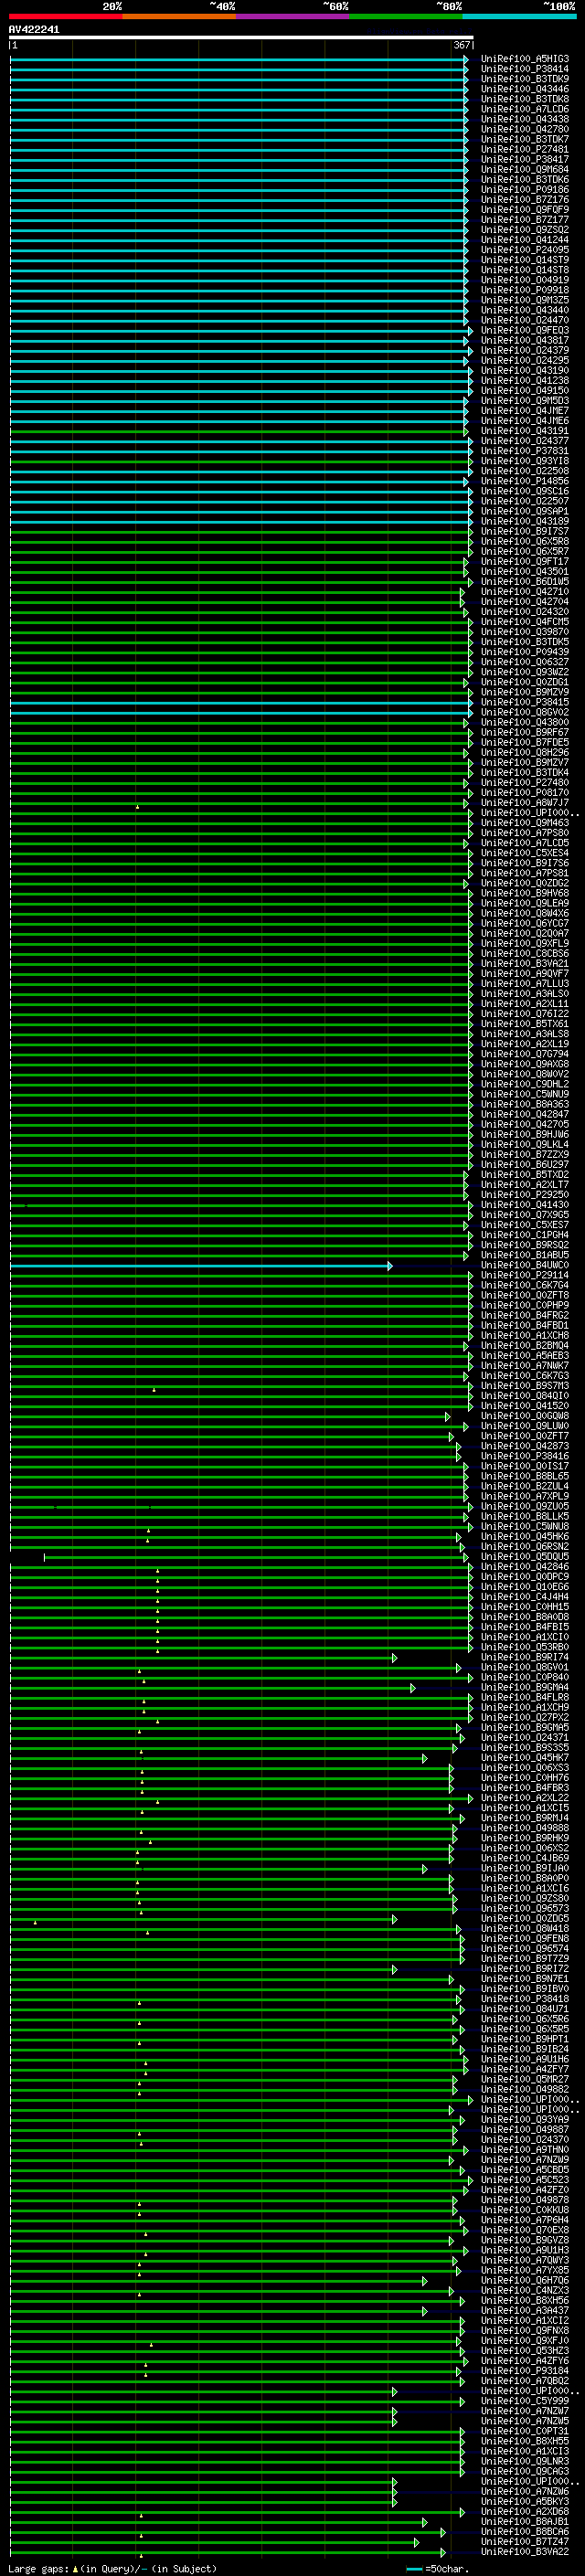The height and width of the screenshot is (2576, 585).
Task: Open hit UniRef100_B1ABU5
Action: pyautogui.click(x=525, y=1255)
